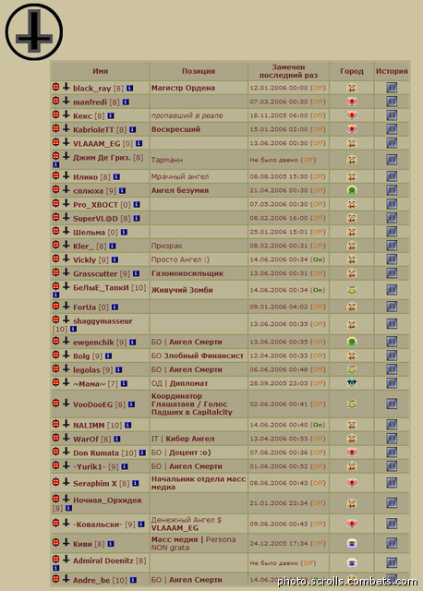Click info icon beside Grasscutter
423x591 pixels.
pos(136,273)
